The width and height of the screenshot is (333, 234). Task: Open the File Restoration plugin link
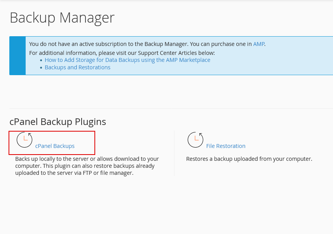[226, 146]
